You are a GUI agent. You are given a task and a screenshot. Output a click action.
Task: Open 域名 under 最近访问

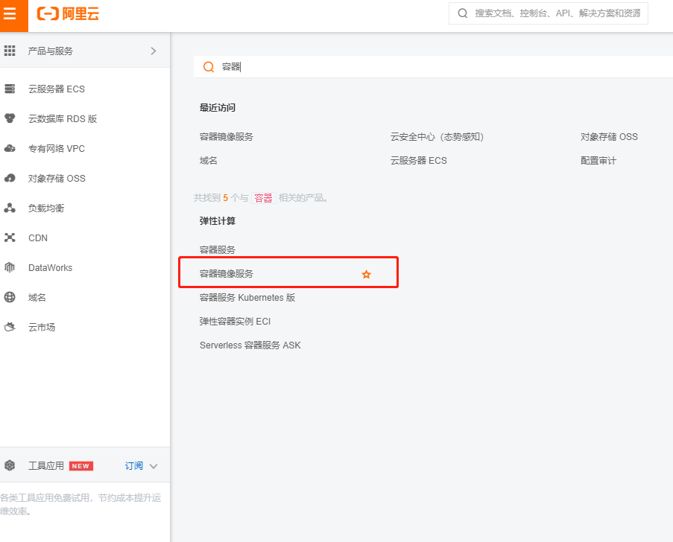click(x=208, y=160)
